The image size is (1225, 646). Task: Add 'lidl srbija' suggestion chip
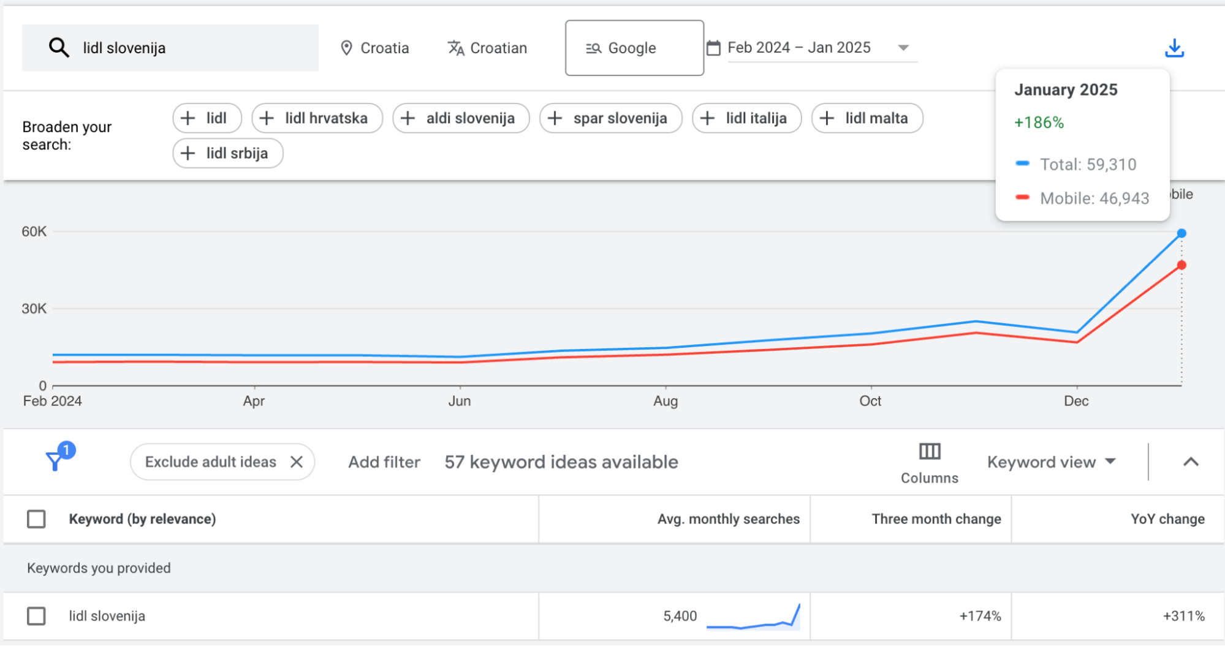point(228,153)
